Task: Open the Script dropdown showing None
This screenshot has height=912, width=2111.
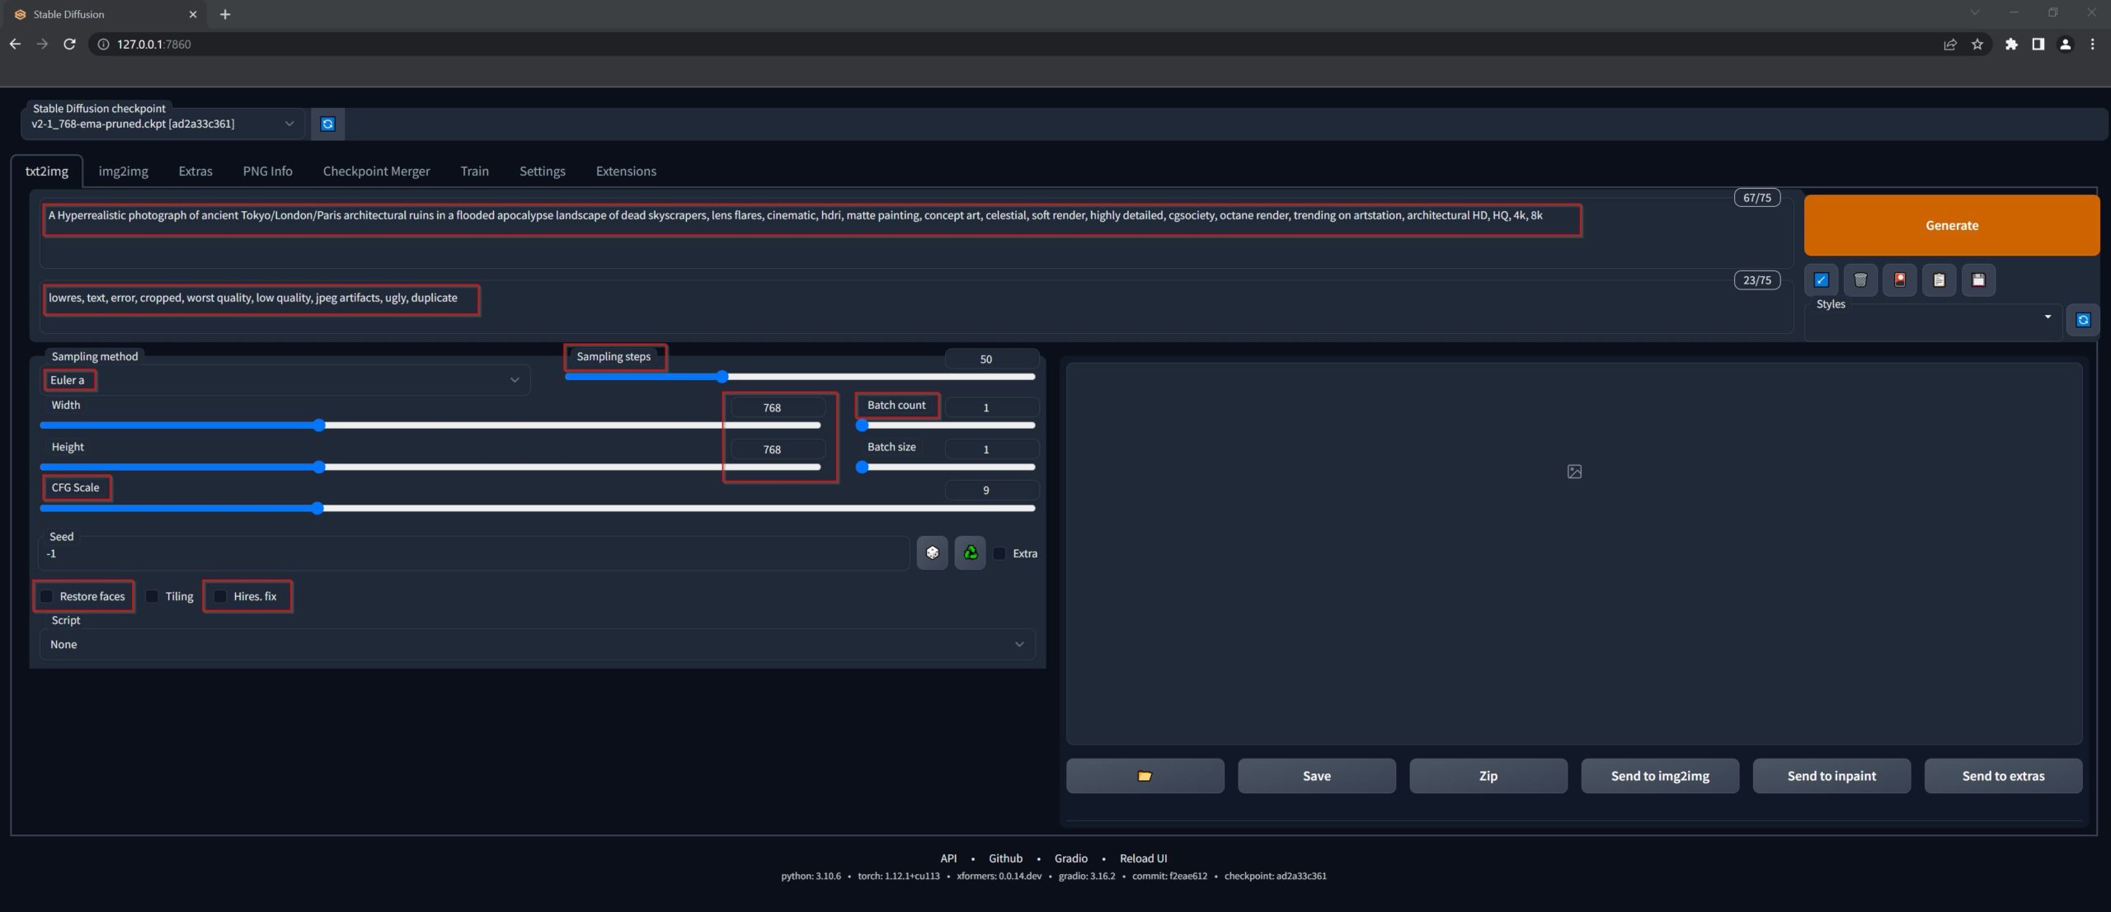Action: click(536, 644)
